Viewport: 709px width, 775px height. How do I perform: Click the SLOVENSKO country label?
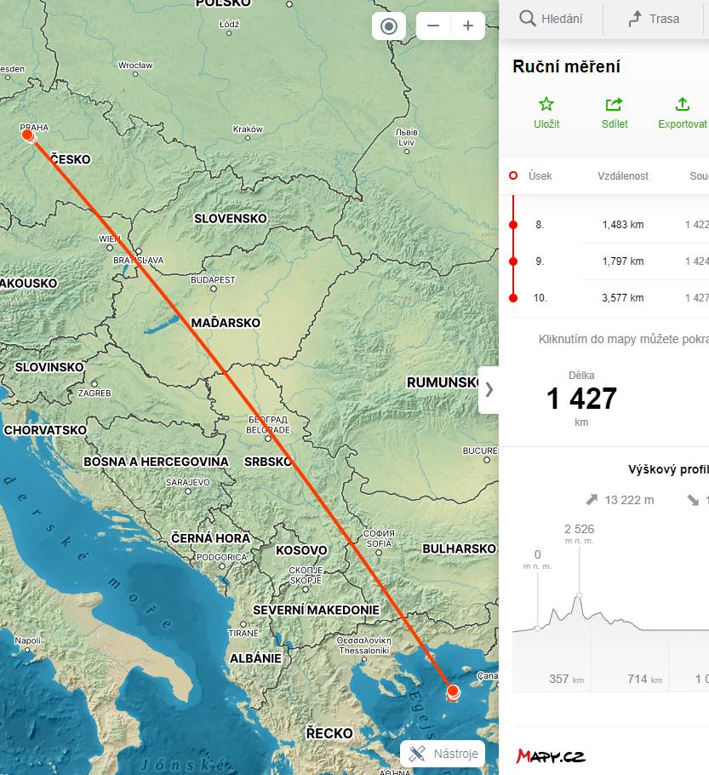[x=231, y=219]
